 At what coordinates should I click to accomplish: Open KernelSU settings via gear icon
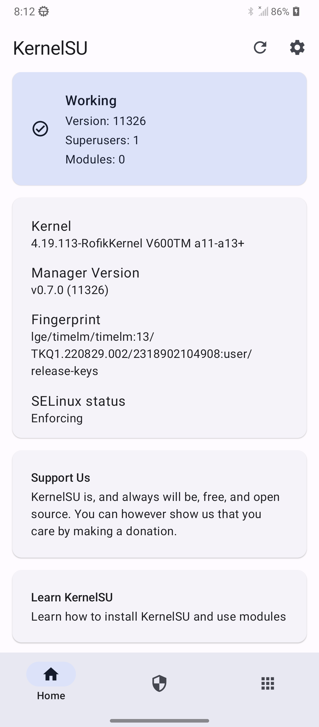tap(297, 48)
